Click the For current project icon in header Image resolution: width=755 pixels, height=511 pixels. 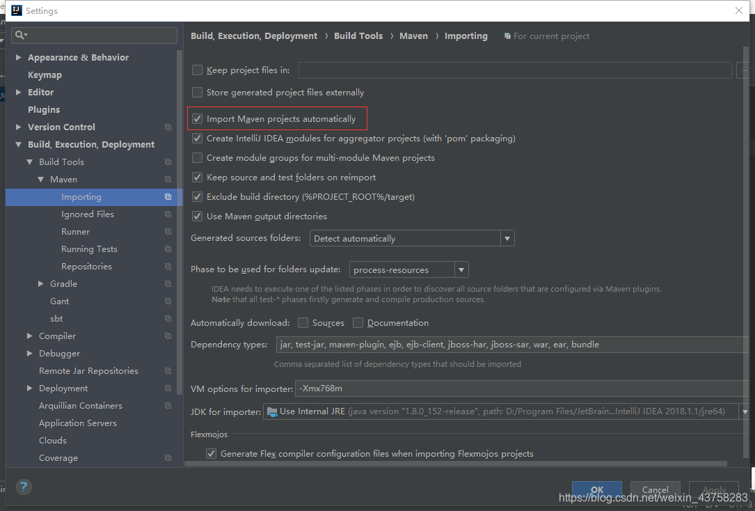click(507, 36)
